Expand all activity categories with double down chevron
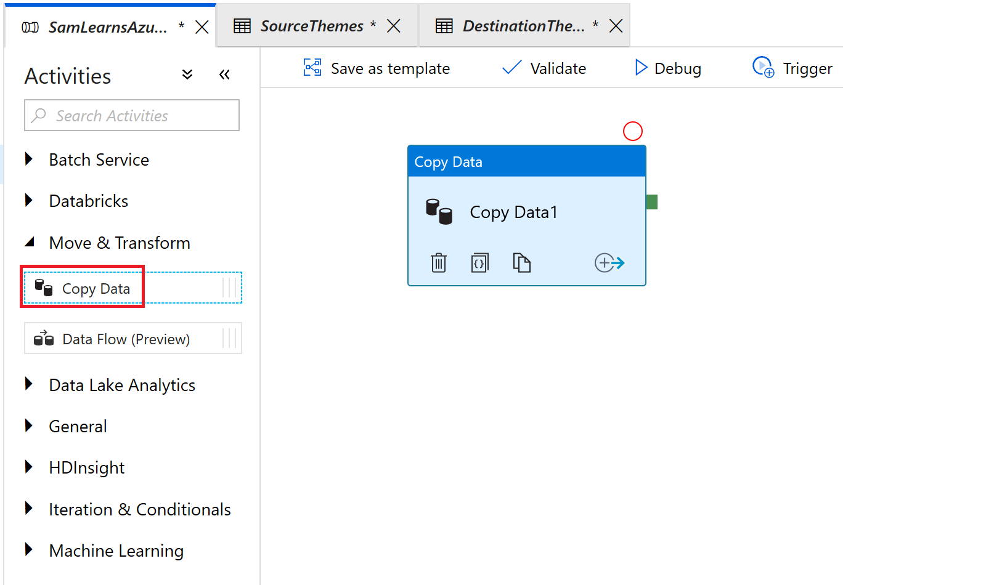This screenshot has height=585, width=986. click(187, 75)
